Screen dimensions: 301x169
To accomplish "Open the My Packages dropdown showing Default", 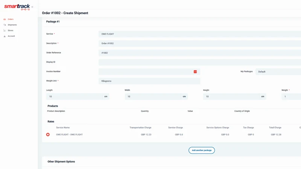I will click(278, 72).
